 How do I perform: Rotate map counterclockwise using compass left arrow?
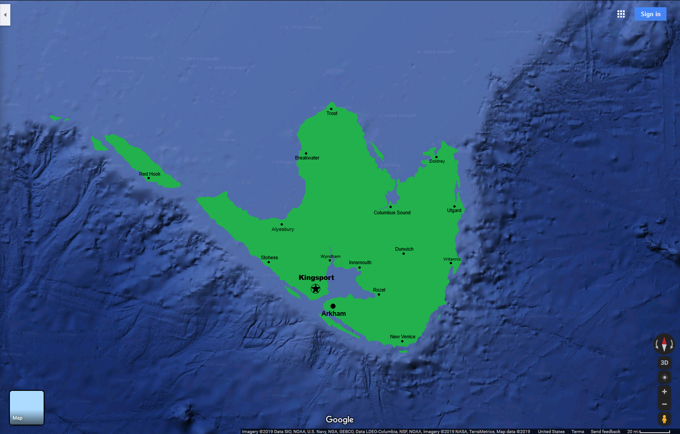tap(657, 345)
